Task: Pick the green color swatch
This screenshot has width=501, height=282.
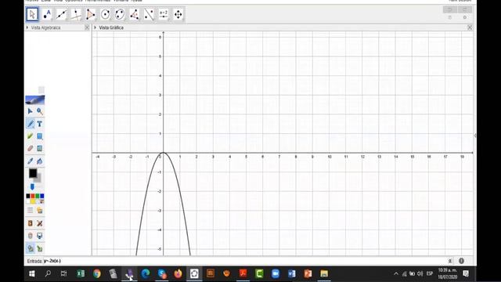Action: pos(38,196)
